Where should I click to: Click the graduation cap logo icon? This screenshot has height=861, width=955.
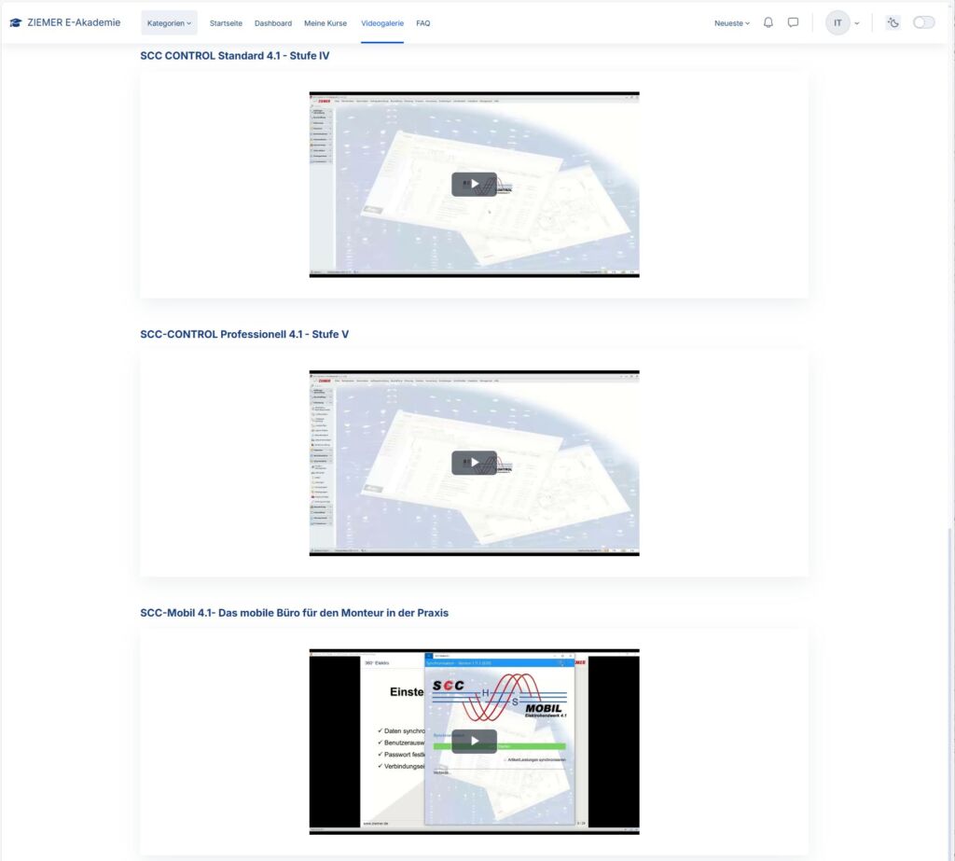click(x=15, y=23)
